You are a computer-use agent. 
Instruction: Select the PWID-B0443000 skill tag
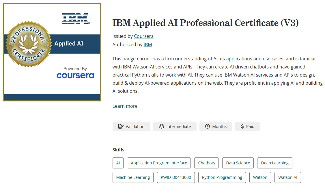tap(176, 177)
